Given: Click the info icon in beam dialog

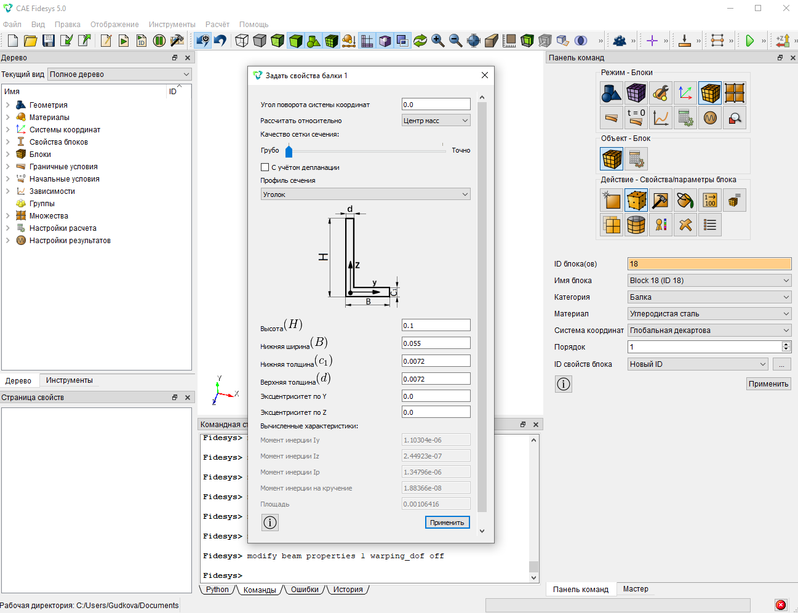Looking at the screenshot, I should [x=270, y=523].
